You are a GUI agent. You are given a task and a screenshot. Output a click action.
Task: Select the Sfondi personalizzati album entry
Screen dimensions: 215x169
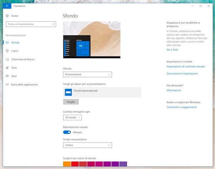pos(102,92)
